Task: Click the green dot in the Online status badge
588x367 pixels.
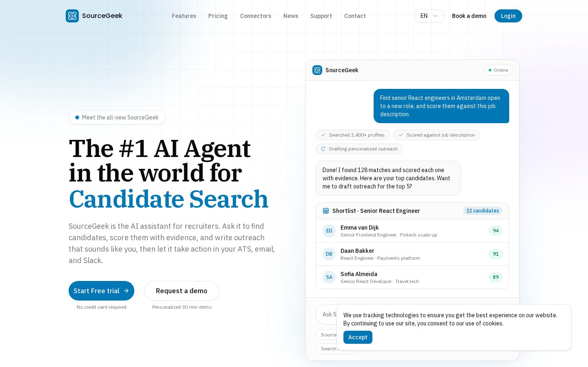Action: [x=490, y=70]
